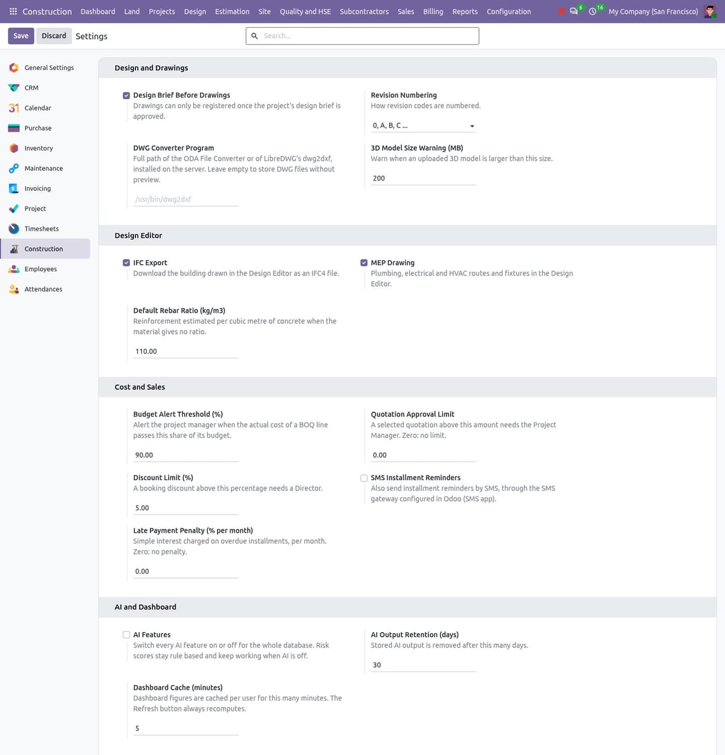The height and width of the screenshot is (755, 725).
Task: Click the Discount Limit field
Action: point(186,508)
